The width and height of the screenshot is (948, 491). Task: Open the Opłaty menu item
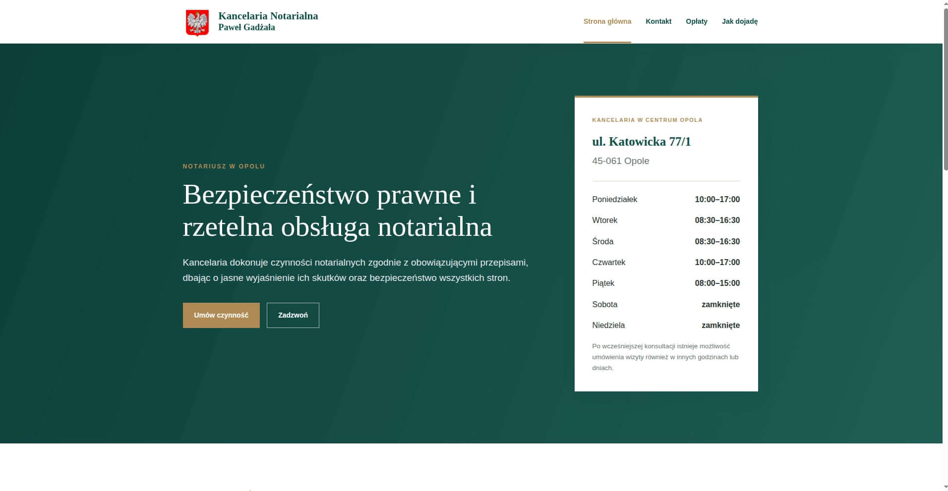pos(696,21)
